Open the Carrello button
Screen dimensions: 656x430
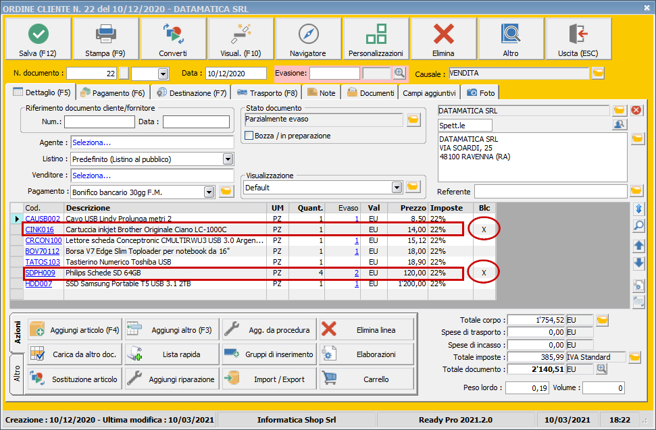click(366, 379)
